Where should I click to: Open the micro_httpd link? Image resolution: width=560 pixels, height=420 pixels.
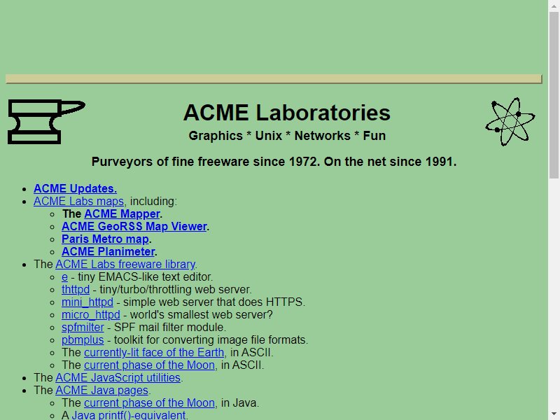(x=91, y=314)
